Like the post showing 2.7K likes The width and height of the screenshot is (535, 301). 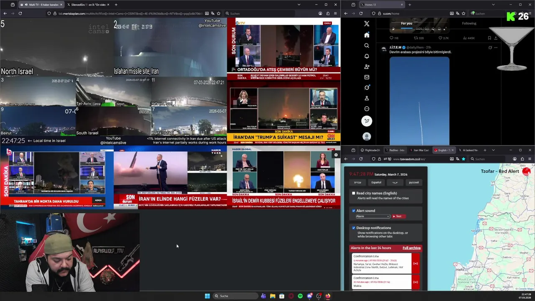point(443,38)
